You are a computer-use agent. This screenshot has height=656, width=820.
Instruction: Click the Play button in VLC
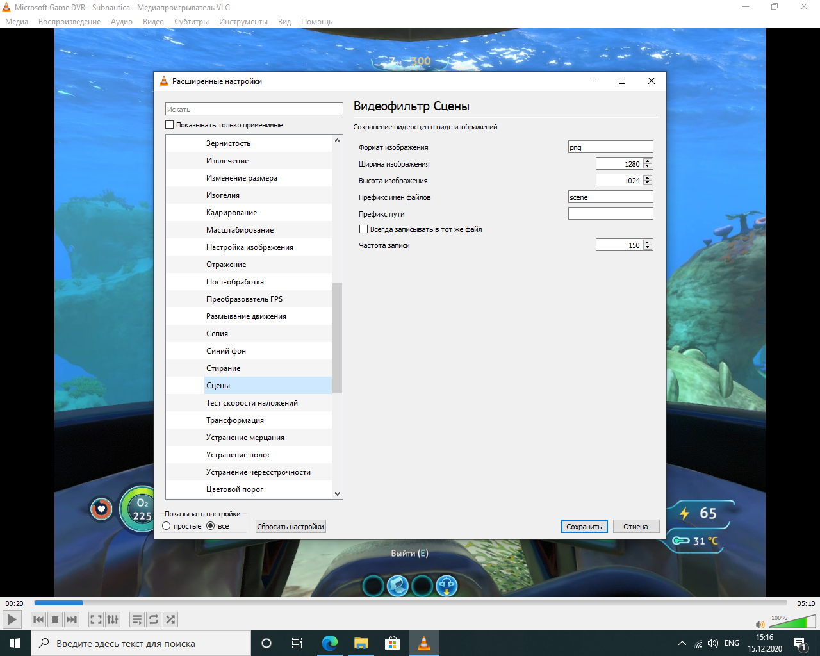[x=12, y=619]
